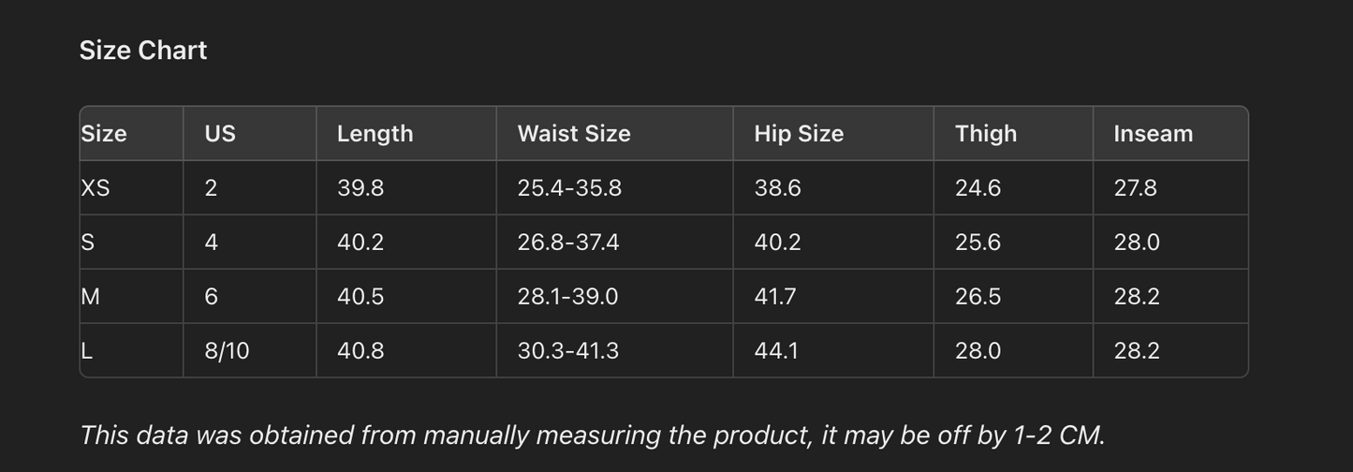This screenshot has height=472, width=1353.
Task: Click the manual measurement disclaimer text
Action: point(592,435)
